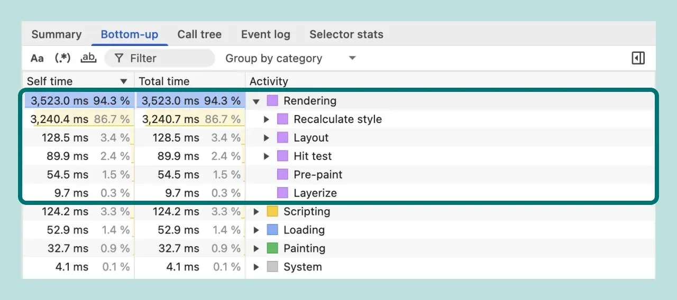Expand the Scripting category row
Image resolution: width=677 pixels, height=300 pixels.
point(257,212)
